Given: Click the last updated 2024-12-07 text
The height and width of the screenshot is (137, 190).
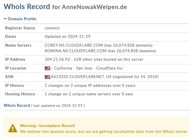Looking at the screenshot, I should [x=58, y=106].
